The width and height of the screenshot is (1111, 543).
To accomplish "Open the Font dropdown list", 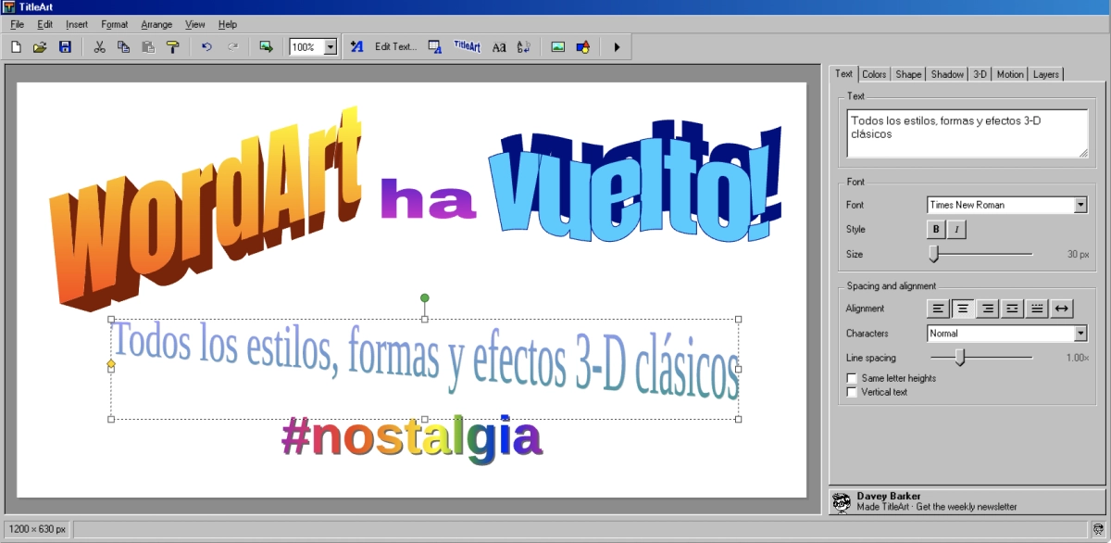I will coord(1080,205).
